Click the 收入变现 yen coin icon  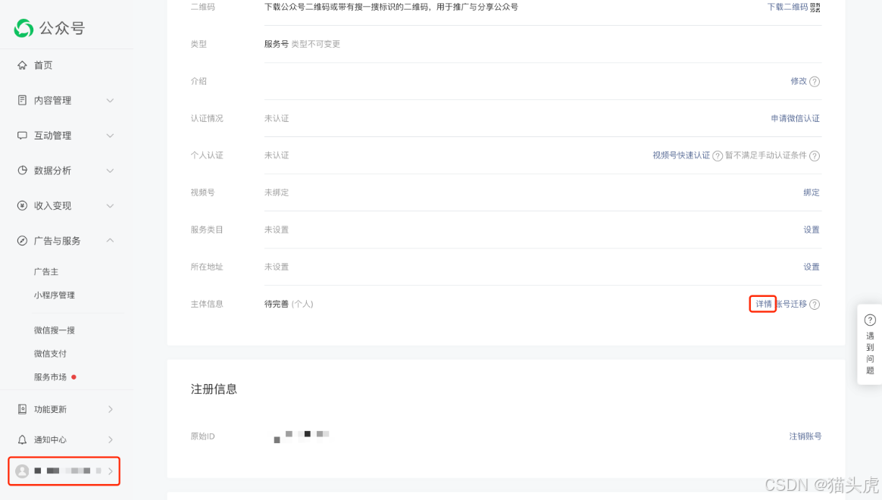[22, 206]
